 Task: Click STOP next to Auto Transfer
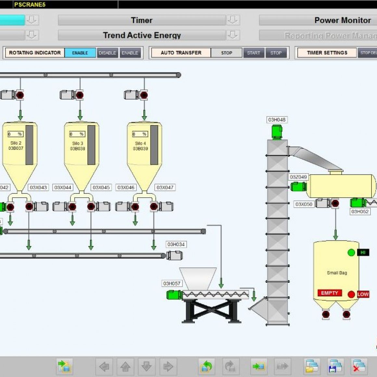(x=227, y=53)
